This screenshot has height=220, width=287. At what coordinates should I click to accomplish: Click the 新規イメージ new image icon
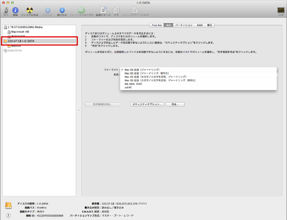coord(103,10)
